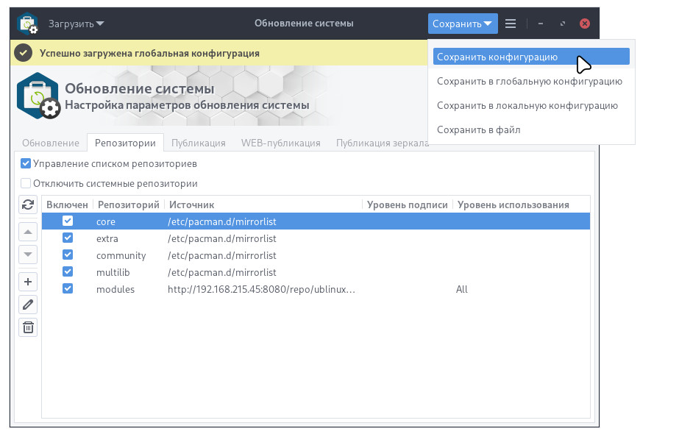Uncheck the extra repository enabled box

coord(68,238)
